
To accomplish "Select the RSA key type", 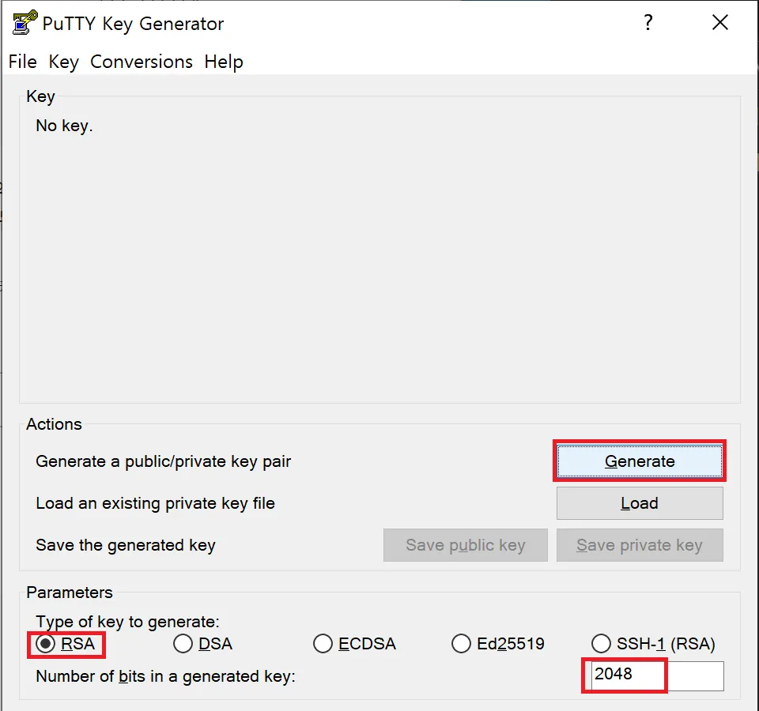I will point(47,644).
